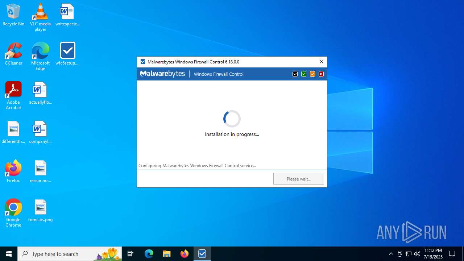The height and width of the screenshot is (261, 464).
Task: Click the network status tray icon
Action: 409,254
